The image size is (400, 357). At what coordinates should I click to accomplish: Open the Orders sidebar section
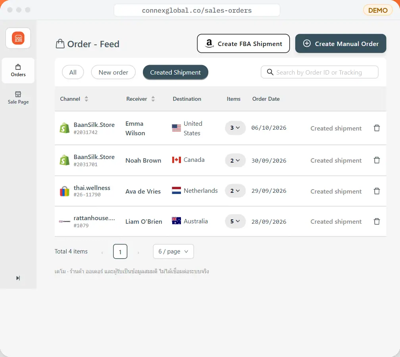pos(18,71)
